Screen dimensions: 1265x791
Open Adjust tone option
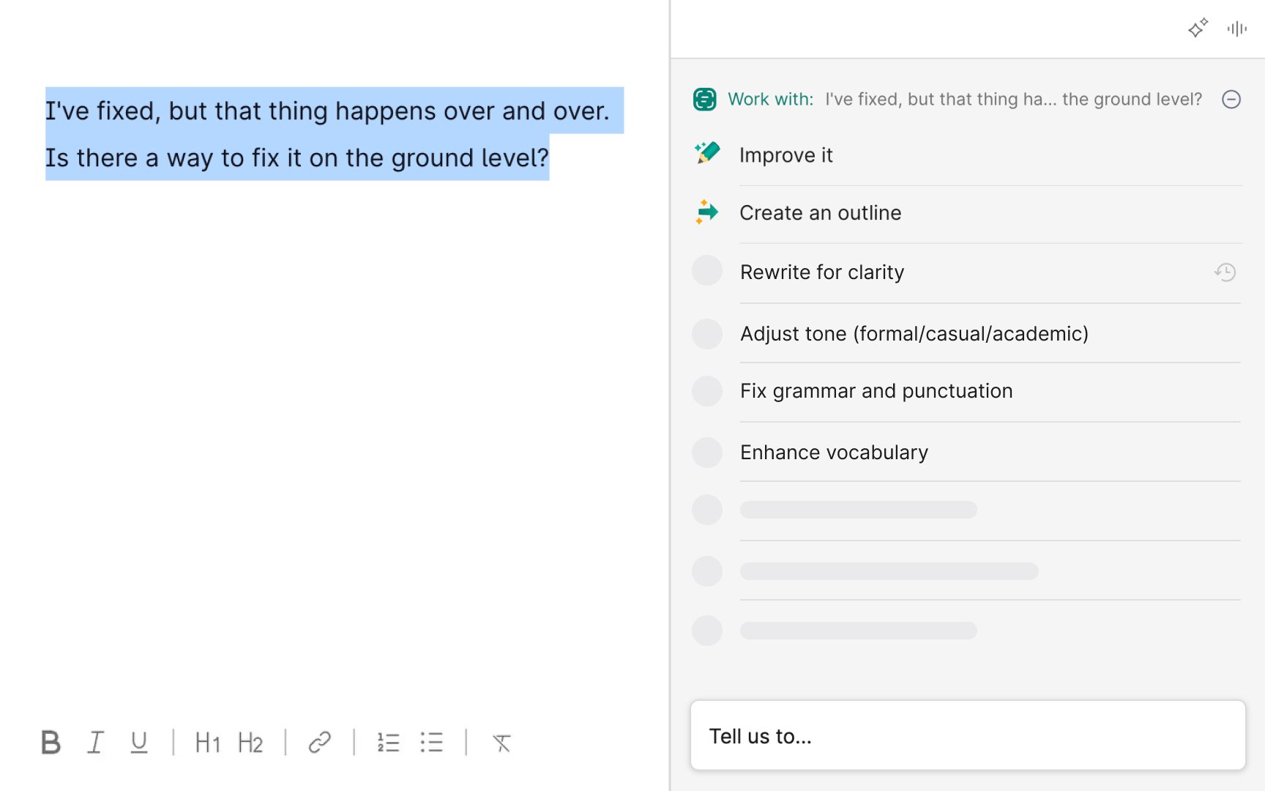click(914, 334)
